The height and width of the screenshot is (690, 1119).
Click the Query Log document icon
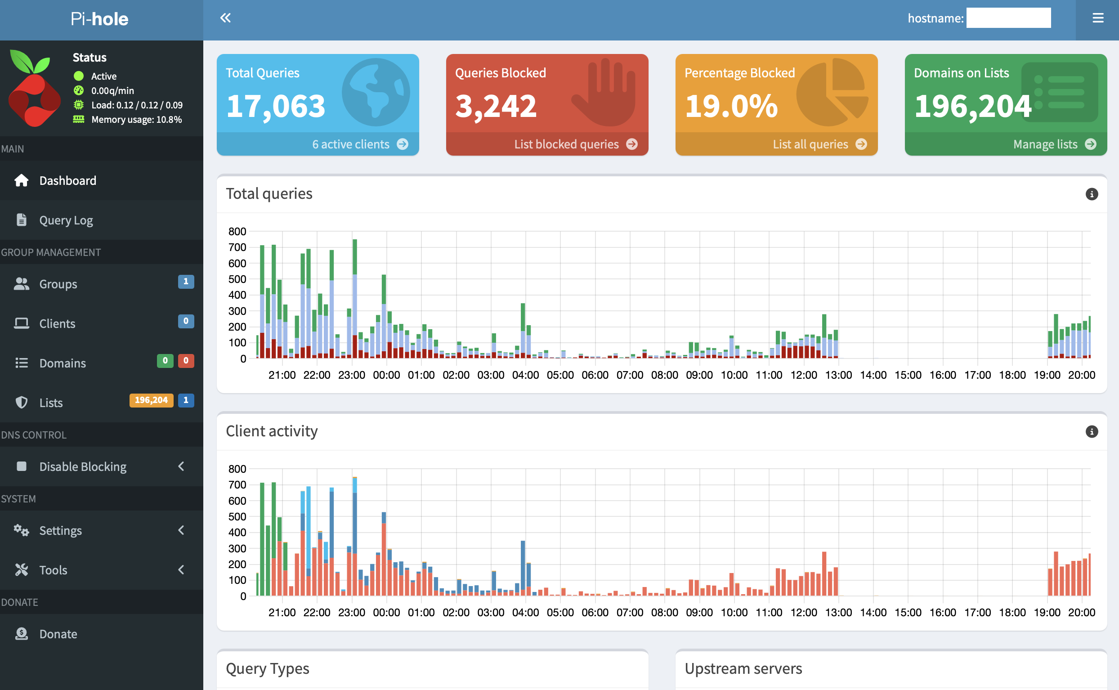click(x=22, y=220)
